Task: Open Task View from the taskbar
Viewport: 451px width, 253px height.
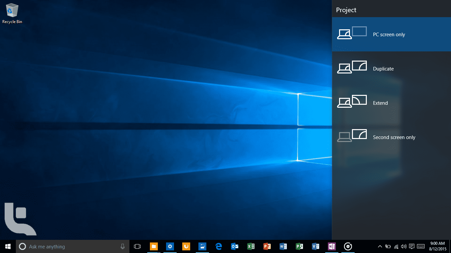Action: tap(137, 246)
